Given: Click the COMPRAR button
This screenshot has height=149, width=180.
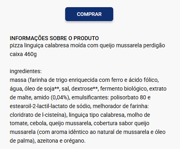Looking at the screenshot, I should point(89,14).
